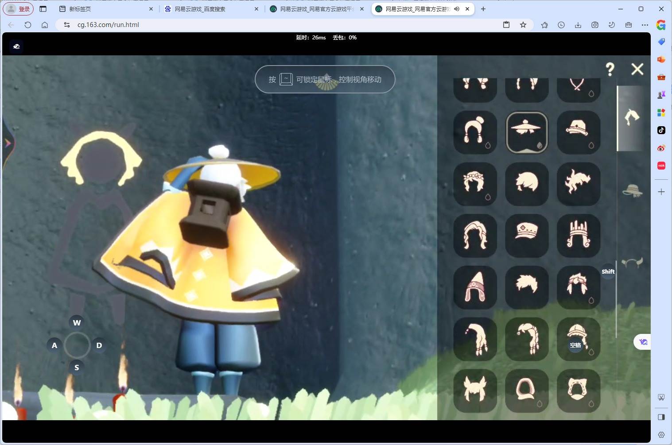
Task: Open a new browser tab
Action: (x=483, y=9)
